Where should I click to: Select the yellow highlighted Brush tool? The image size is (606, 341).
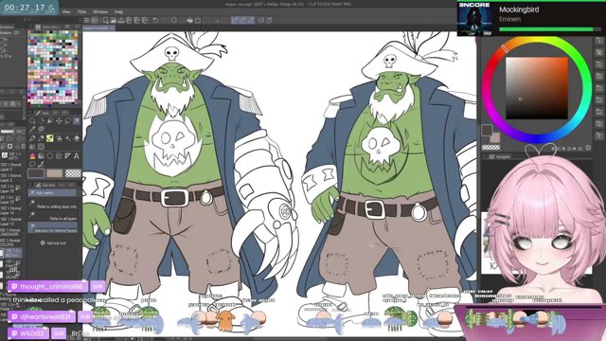point(50,138)
